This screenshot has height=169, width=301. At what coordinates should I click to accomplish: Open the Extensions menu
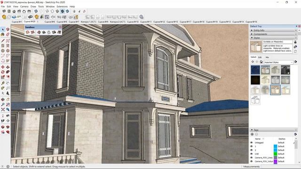click(x=62, y=7)
